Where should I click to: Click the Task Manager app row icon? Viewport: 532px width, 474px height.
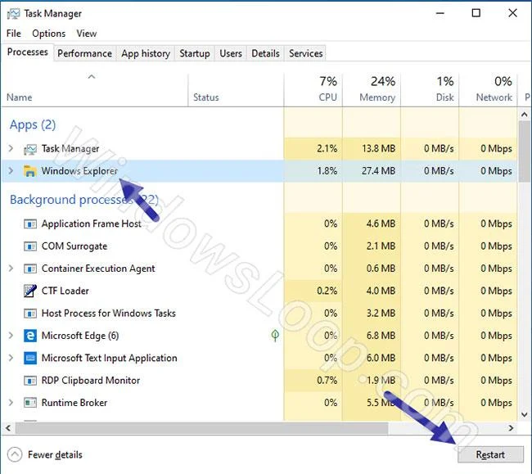(x=30, y=149)
